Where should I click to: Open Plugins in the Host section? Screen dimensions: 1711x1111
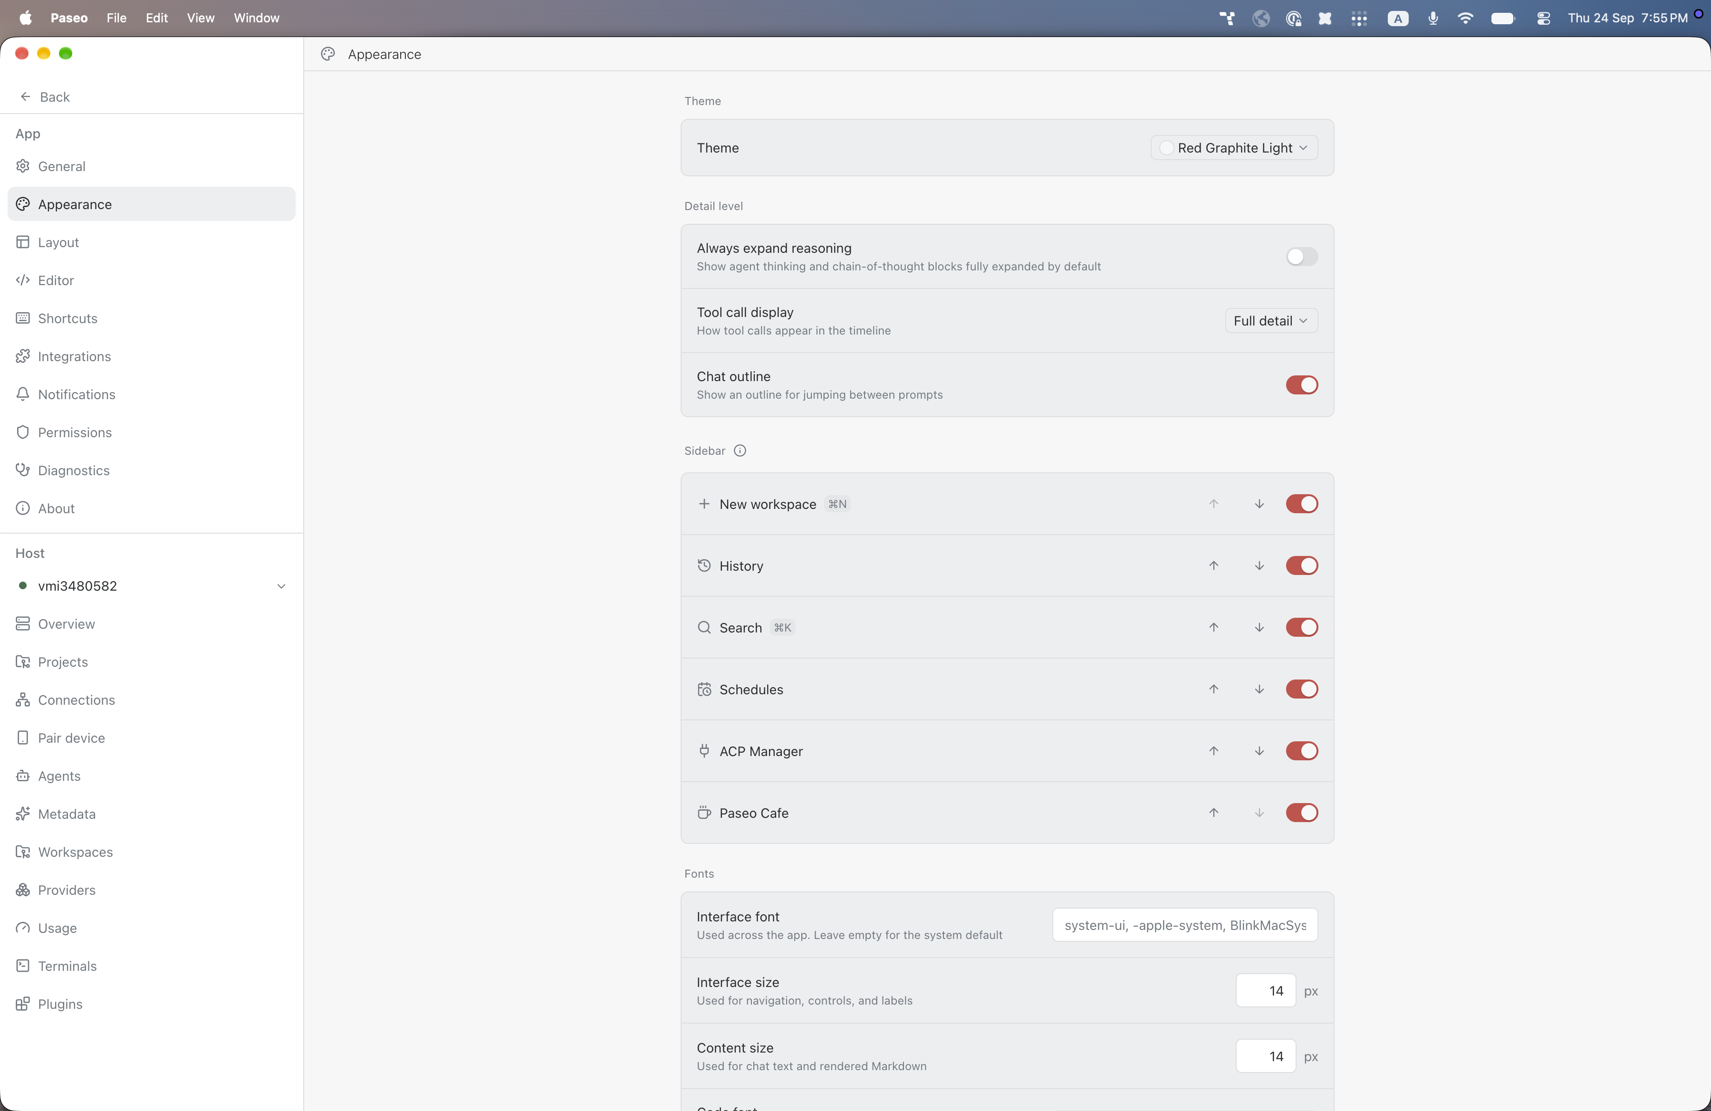point(151,1004)
